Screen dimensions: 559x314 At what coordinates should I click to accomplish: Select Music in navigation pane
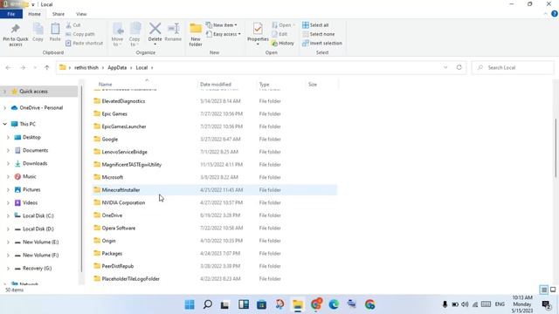tap(29, 176)
